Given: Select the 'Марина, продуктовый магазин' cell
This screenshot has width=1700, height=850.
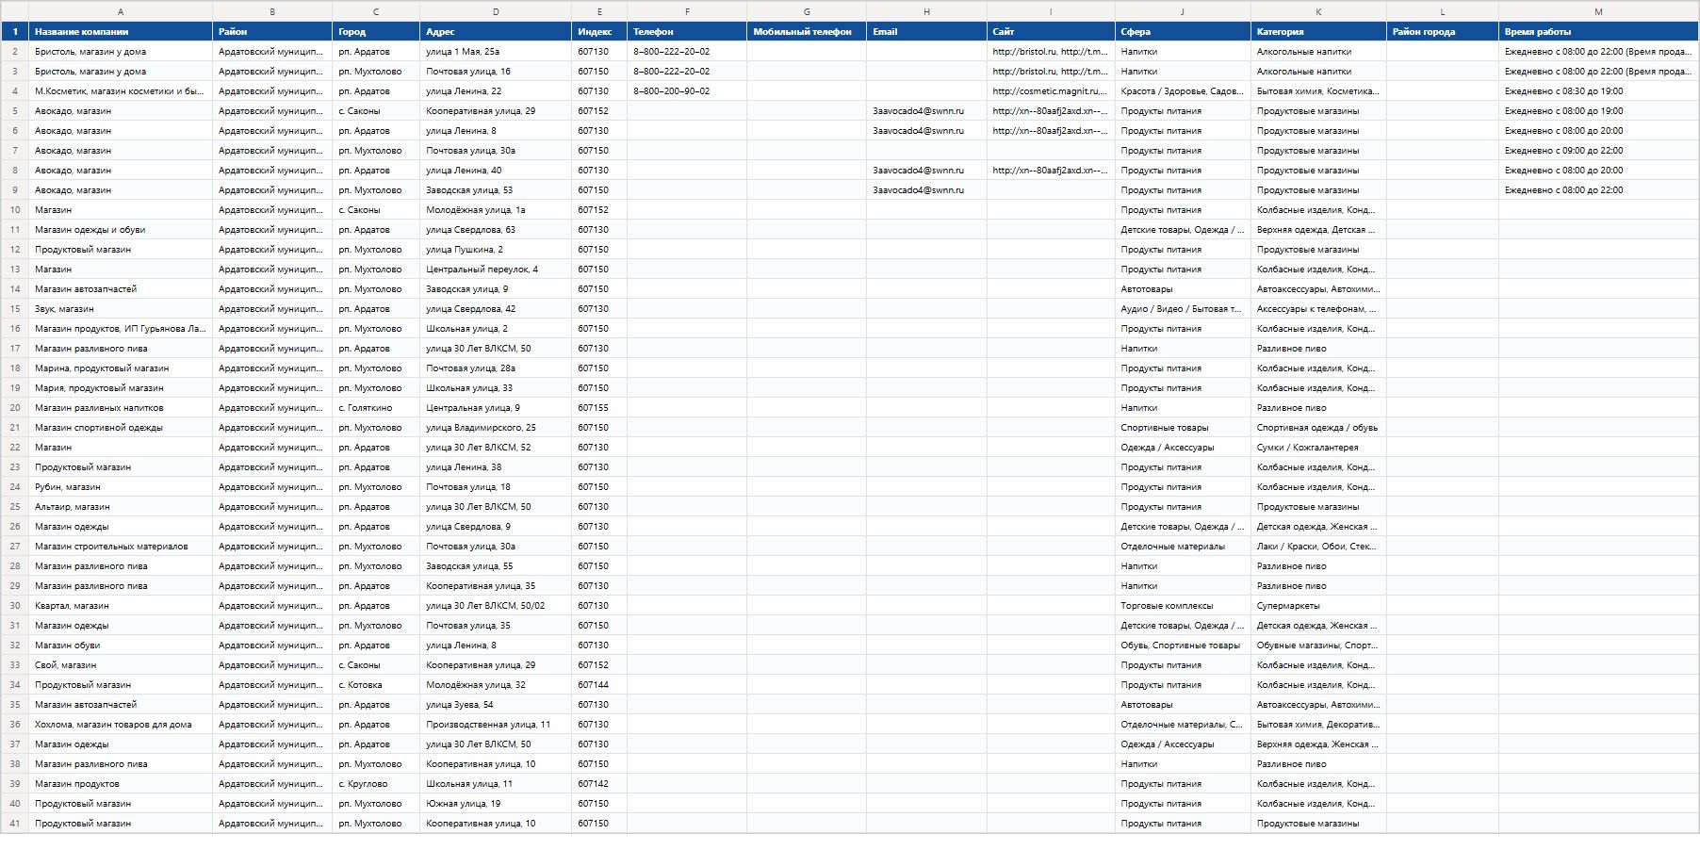Looking at the screenshot, I should (121, 368).
